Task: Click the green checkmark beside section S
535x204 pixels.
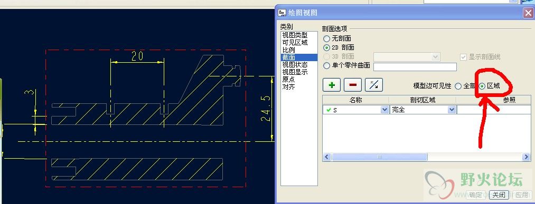Action: (328, 110)
